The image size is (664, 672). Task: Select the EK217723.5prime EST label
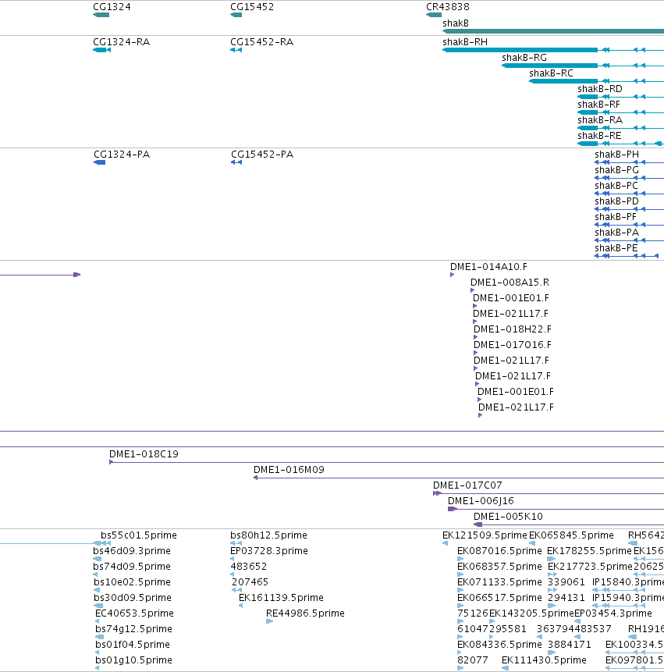(591, 567)
